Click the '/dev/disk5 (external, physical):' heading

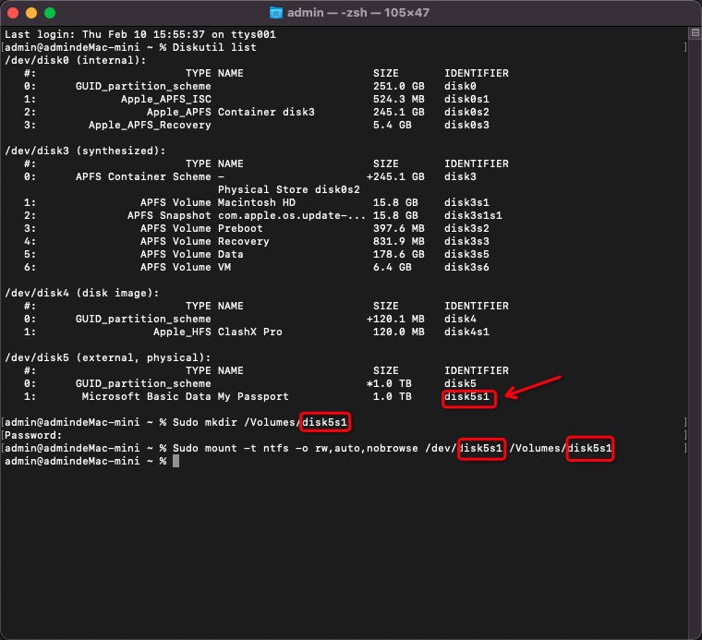pos(108,358)
